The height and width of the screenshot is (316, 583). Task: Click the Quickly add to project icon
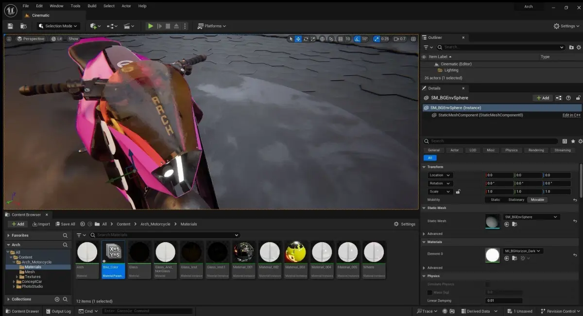[x=95, y=26]
